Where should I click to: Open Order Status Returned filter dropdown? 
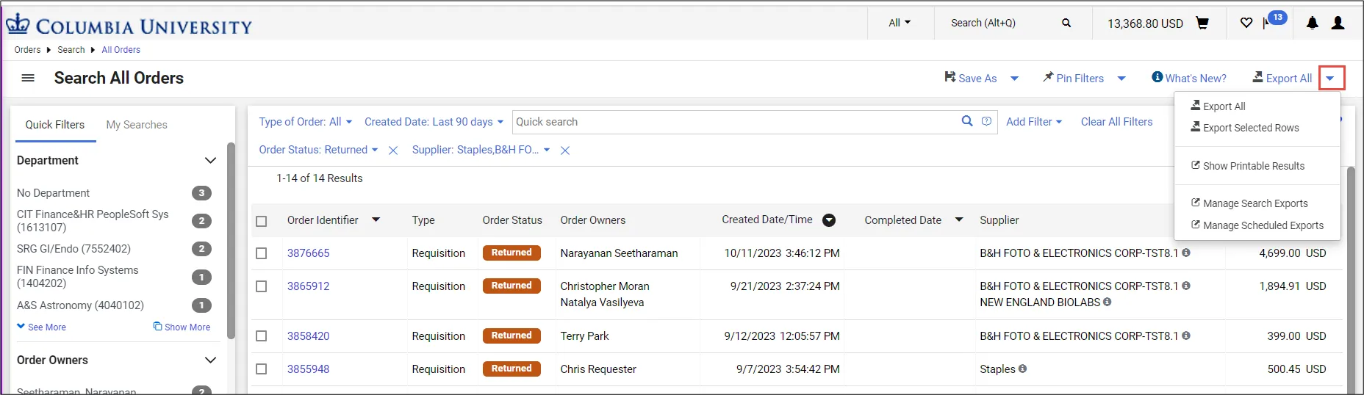(318, 150)
